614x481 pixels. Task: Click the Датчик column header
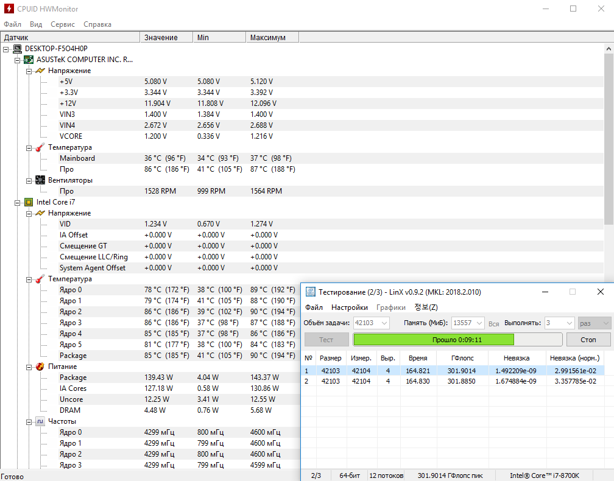click(70, 38)
